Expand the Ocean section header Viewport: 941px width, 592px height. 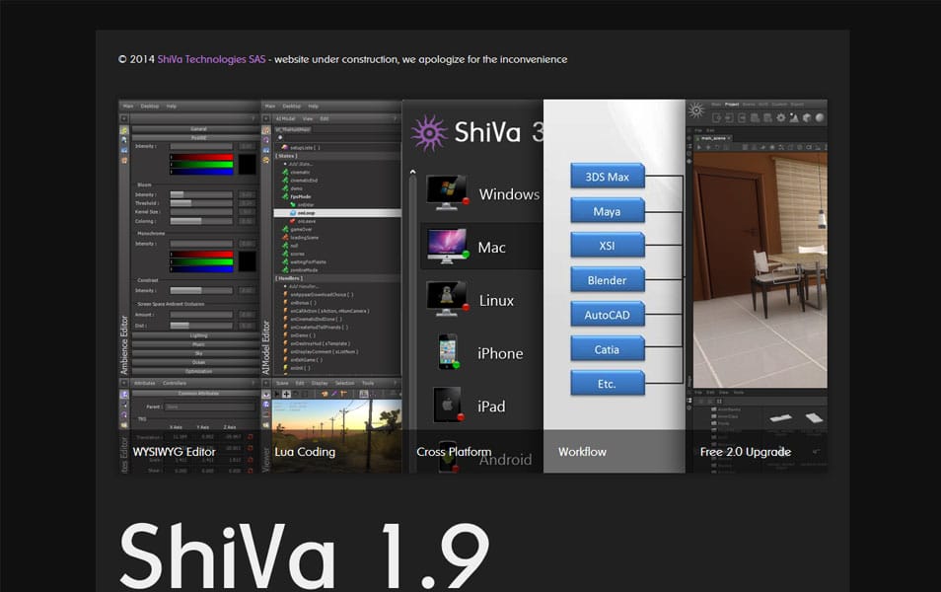tap(195, 363)
